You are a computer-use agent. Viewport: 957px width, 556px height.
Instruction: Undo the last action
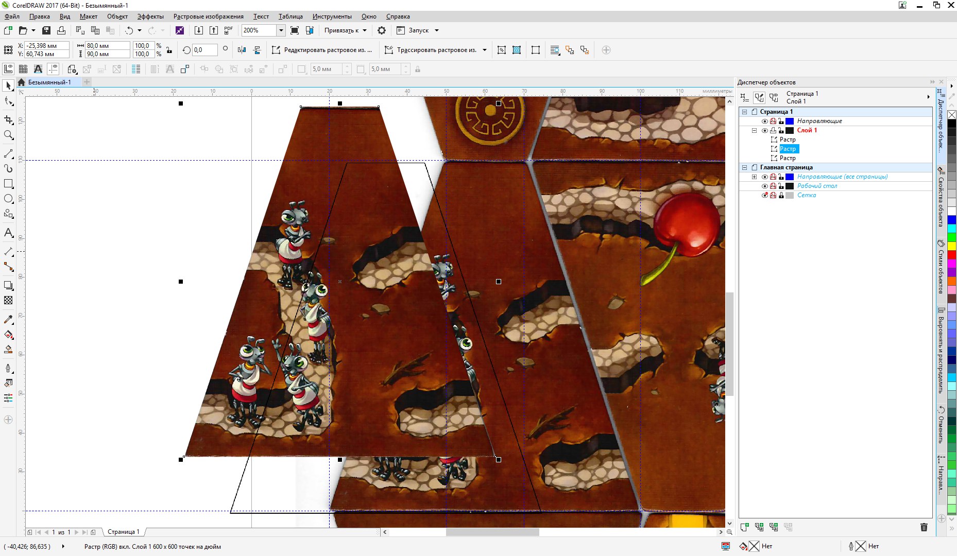(x=129, y=30)
